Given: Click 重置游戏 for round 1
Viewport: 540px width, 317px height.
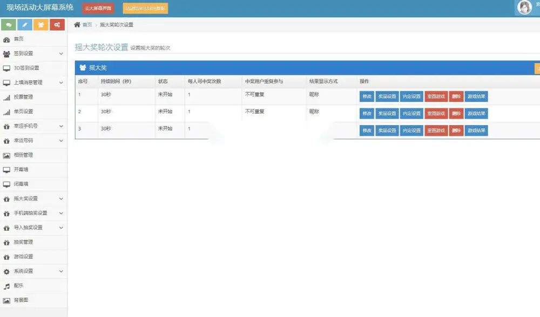Looking at the screenshot, I should tap(436, 97).
